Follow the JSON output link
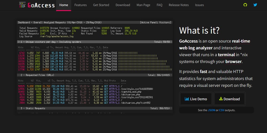This screenshot has height=133, width=267. coord(211,110)
